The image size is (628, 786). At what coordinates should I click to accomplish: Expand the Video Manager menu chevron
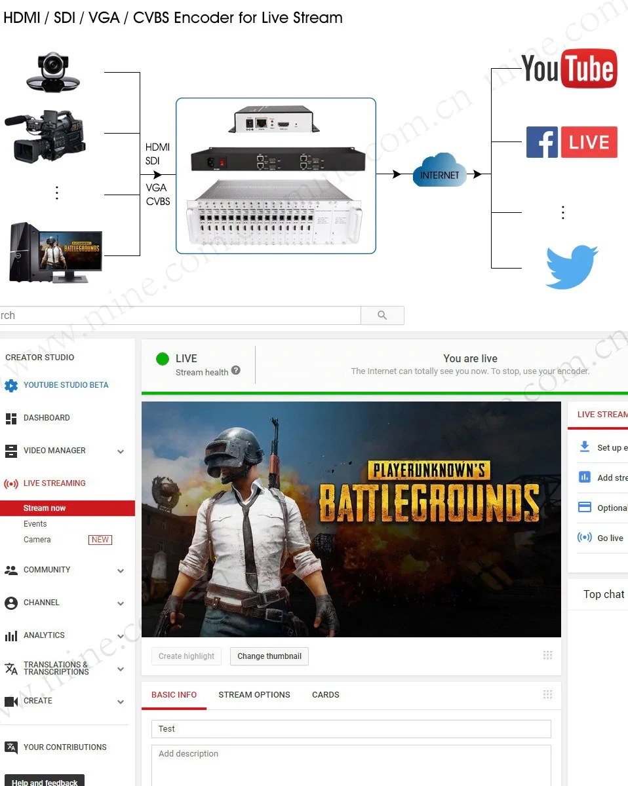coord(121,451)
